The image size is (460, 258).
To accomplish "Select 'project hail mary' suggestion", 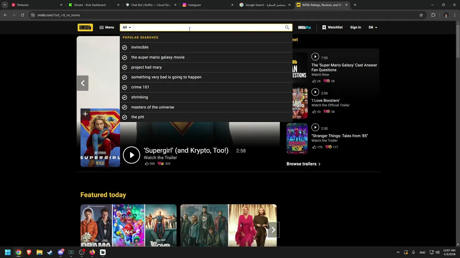I will 206,67.
